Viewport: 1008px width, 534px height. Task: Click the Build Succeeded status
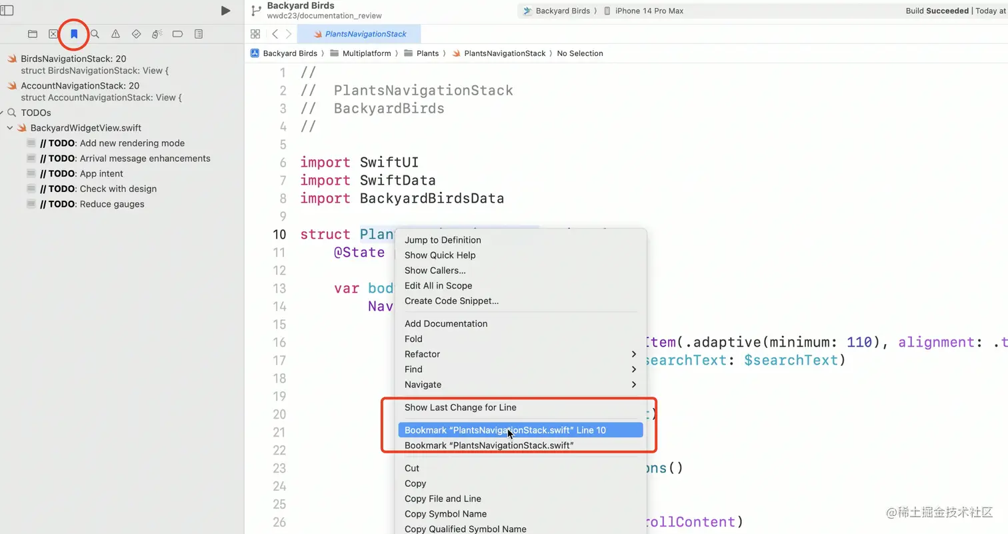coord(937,11)
